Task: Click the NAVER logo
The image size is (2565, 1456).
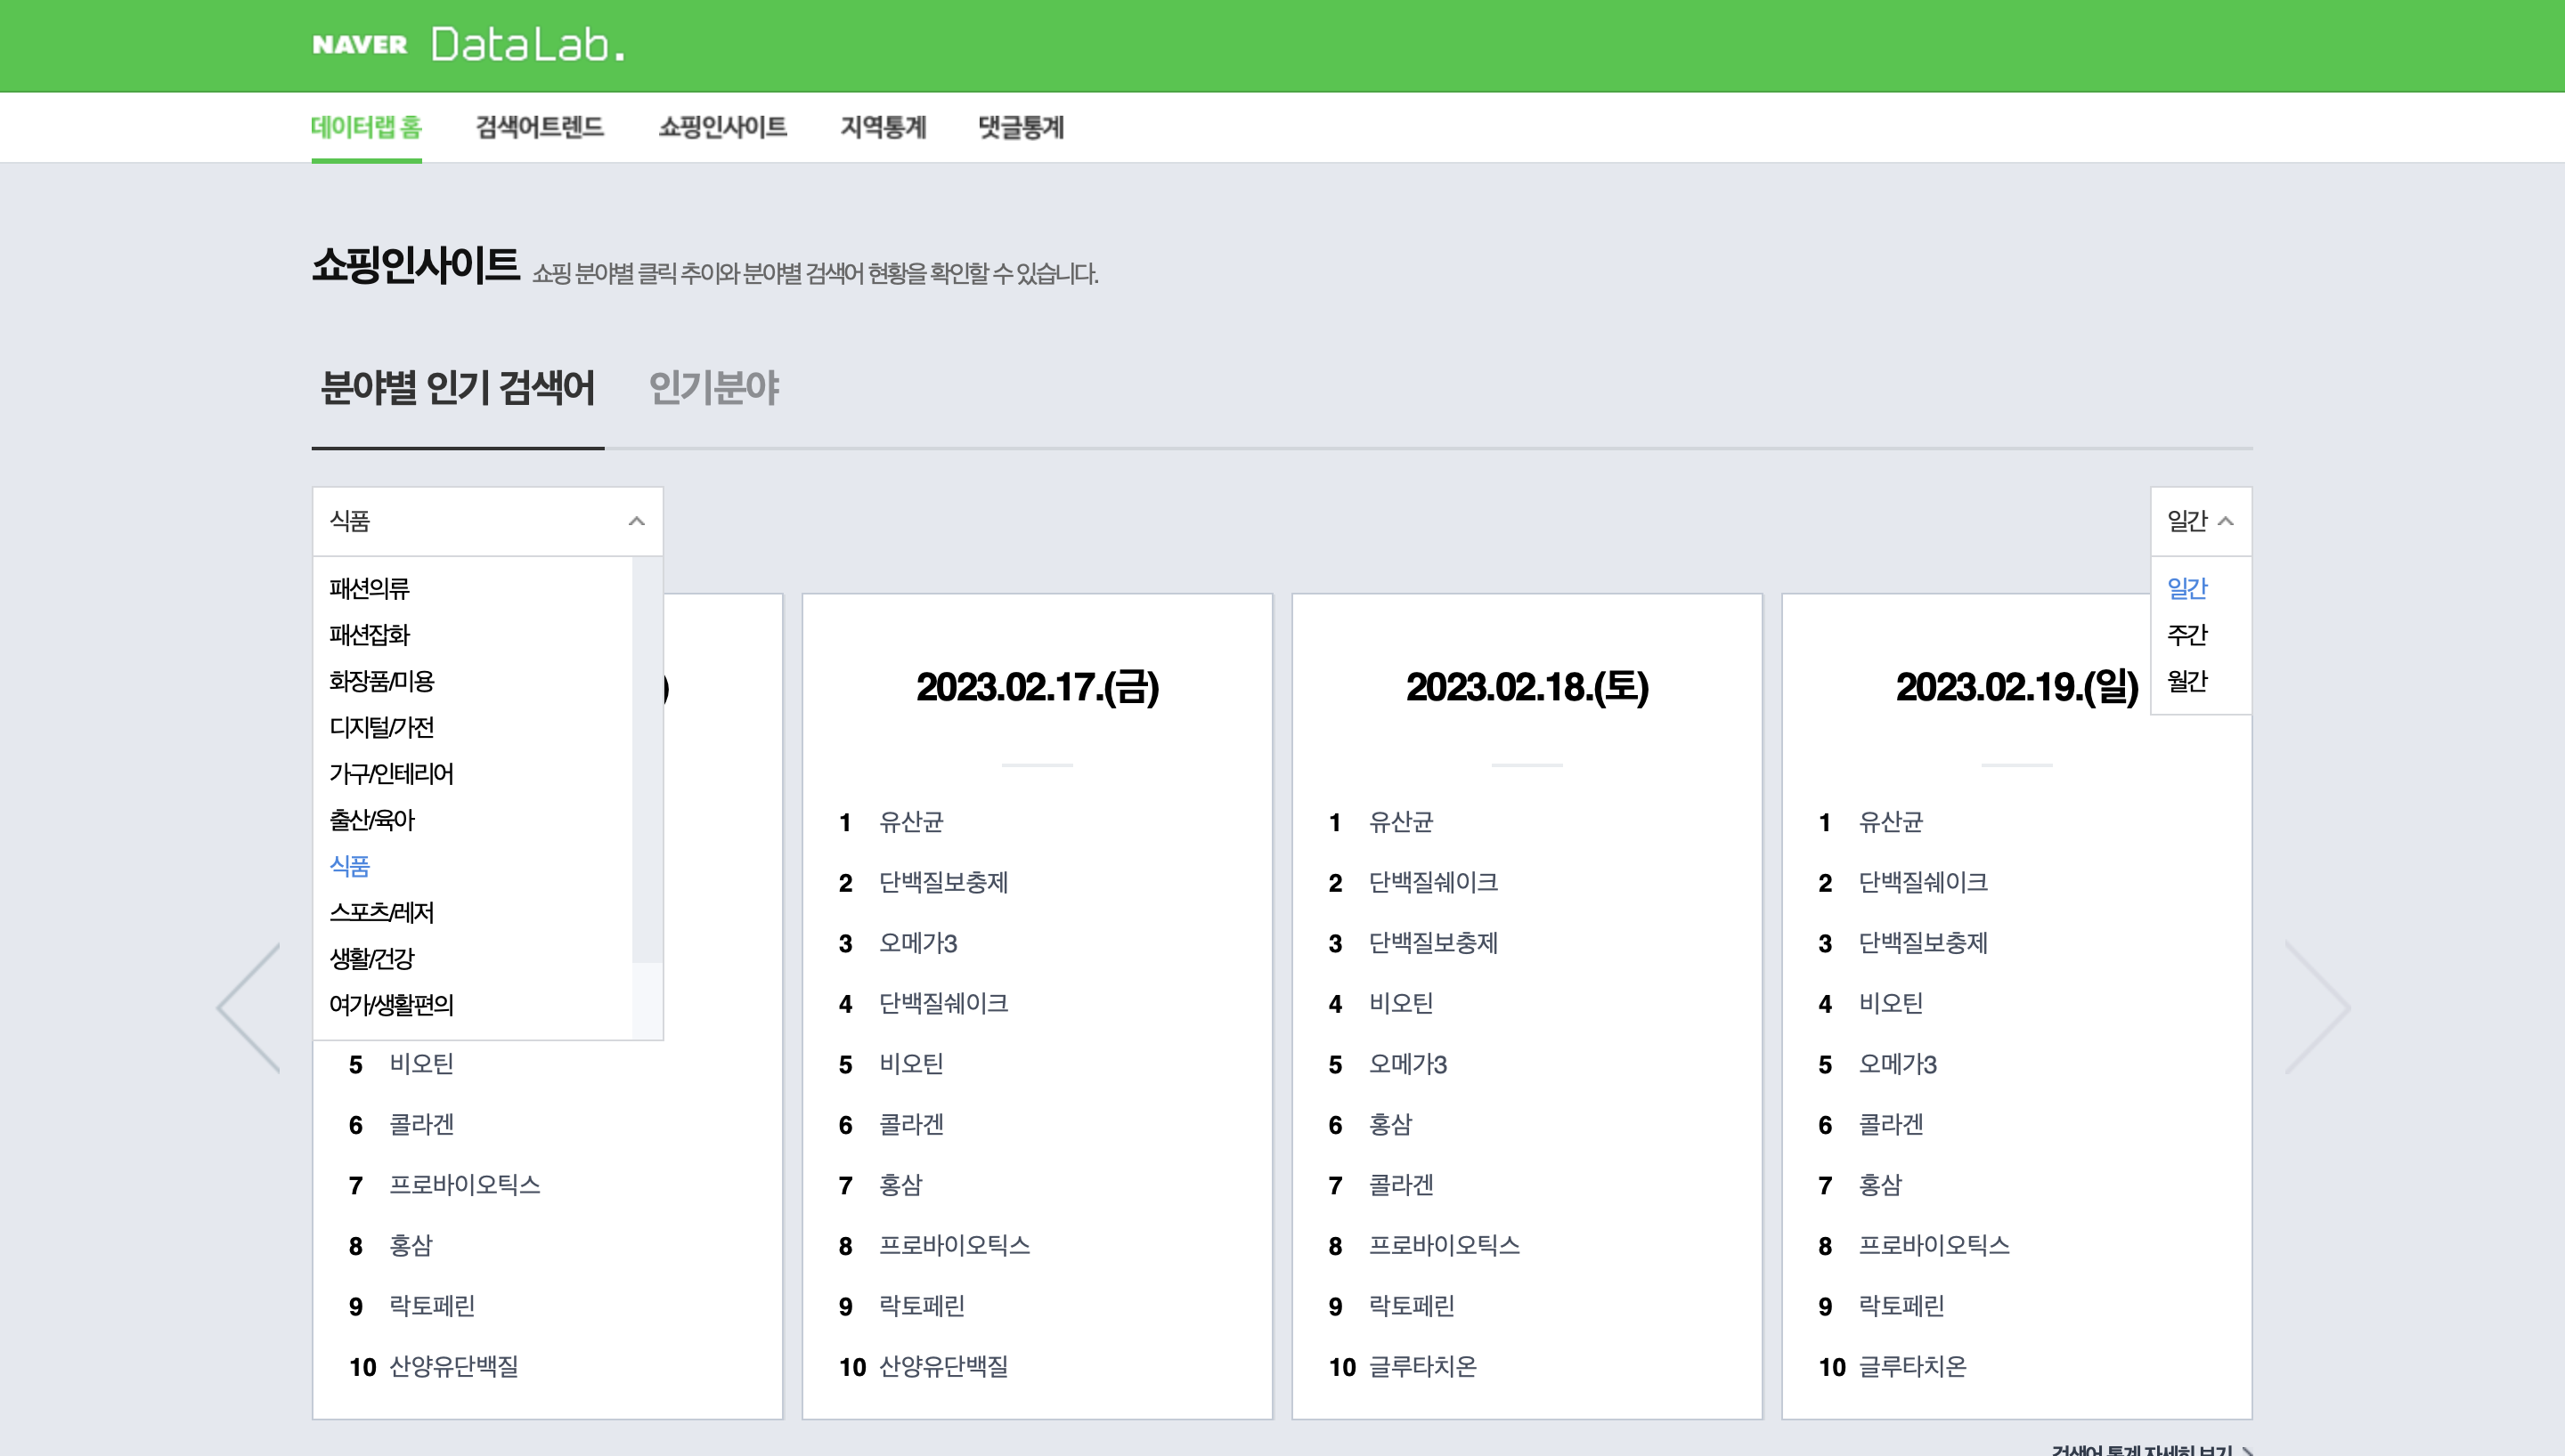Action: click(359, 45)
